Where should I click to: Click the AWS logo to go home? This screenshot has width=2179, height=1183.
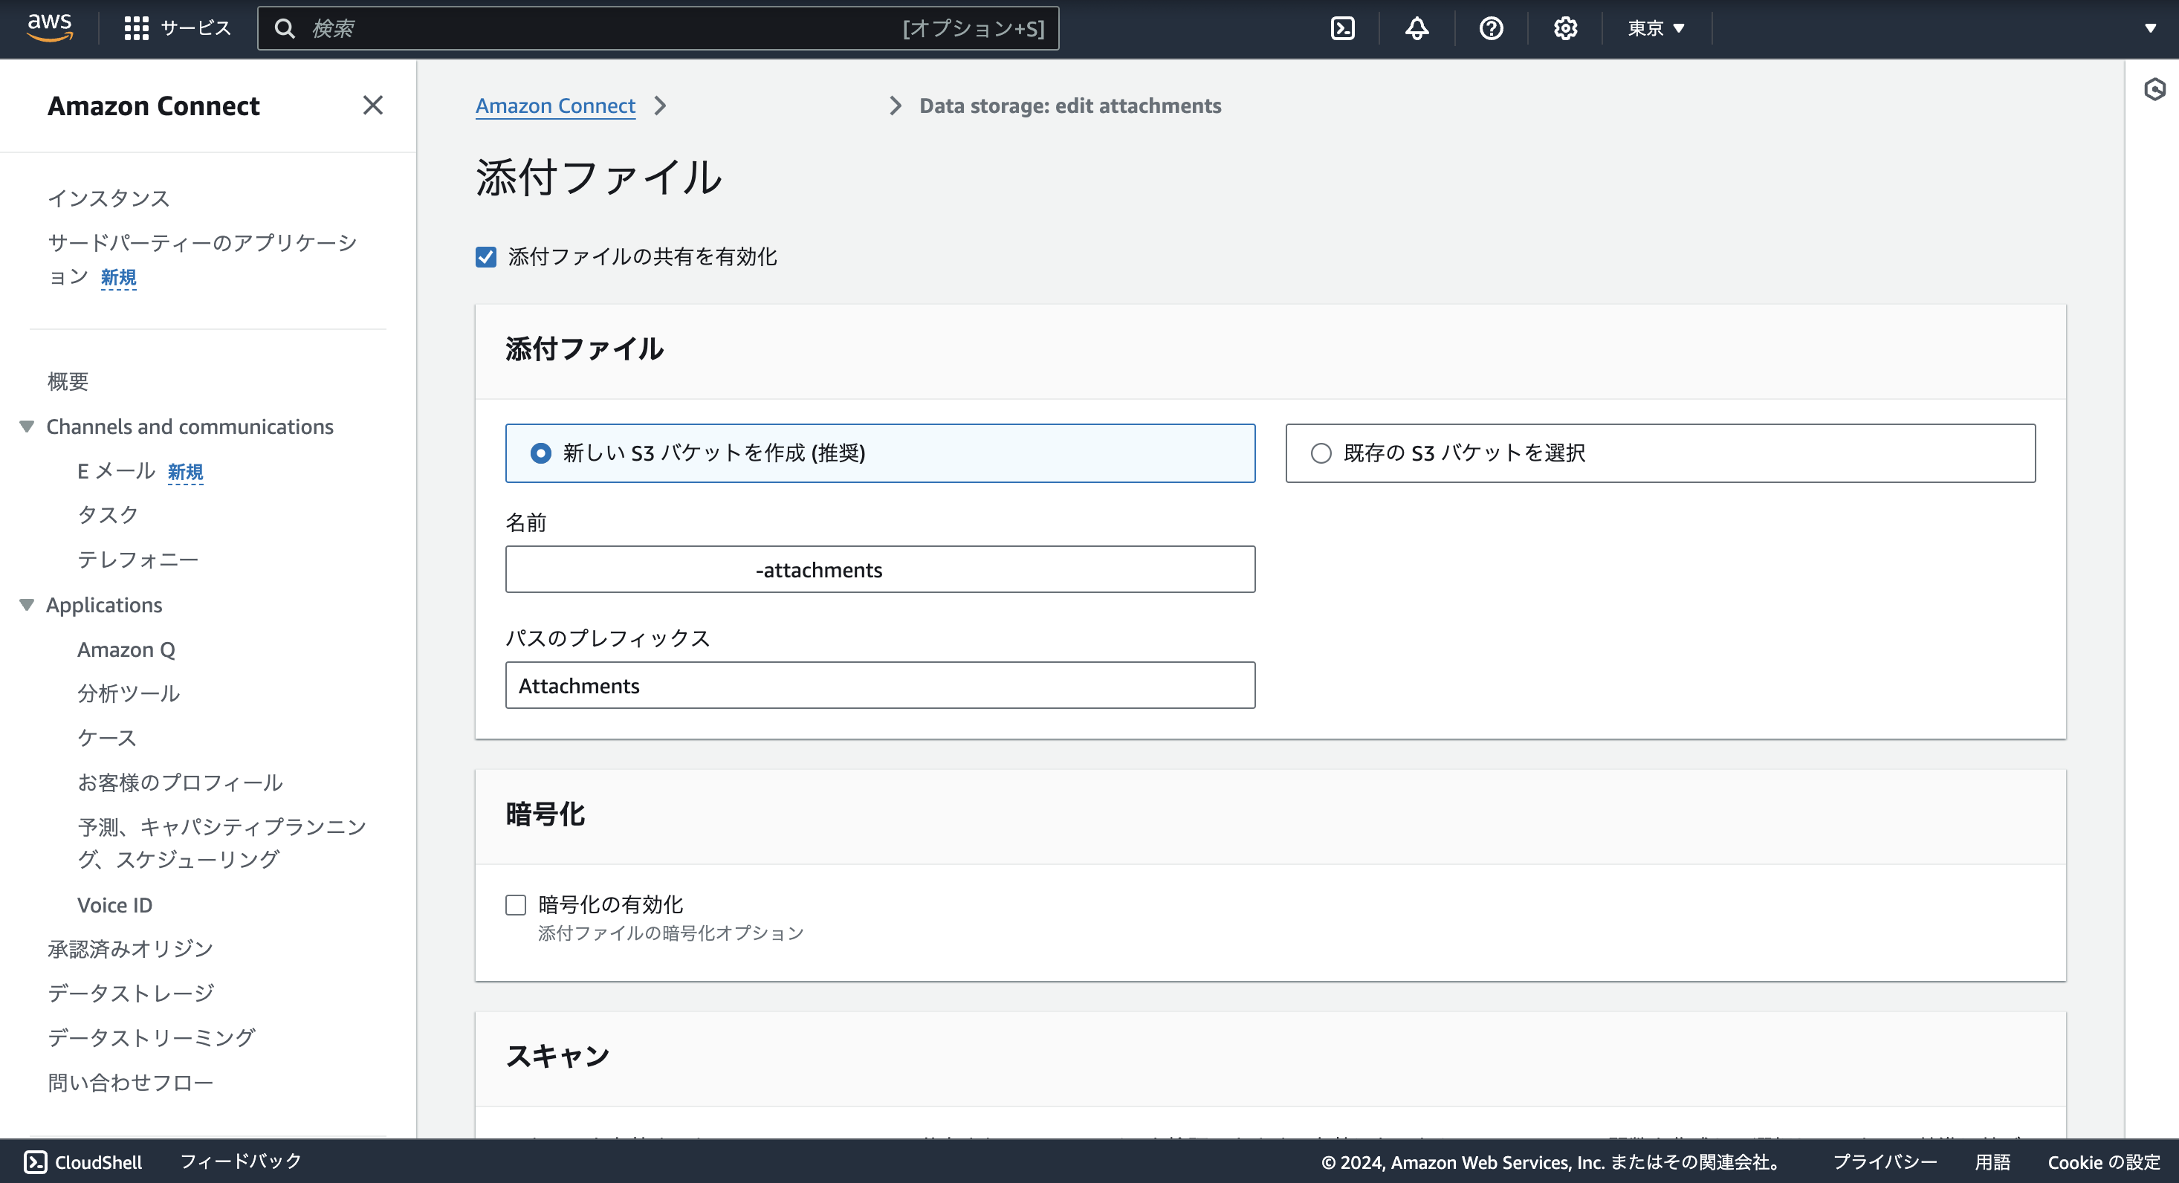(50, 28)
